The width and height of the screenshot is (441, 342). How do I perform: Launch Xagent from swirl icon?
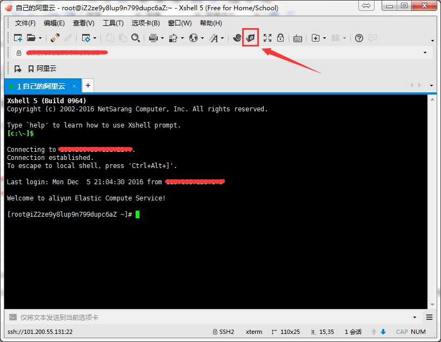coord(237,38)
